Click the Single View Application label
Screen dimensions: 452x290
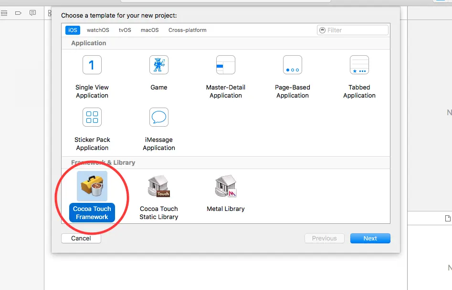92,91
